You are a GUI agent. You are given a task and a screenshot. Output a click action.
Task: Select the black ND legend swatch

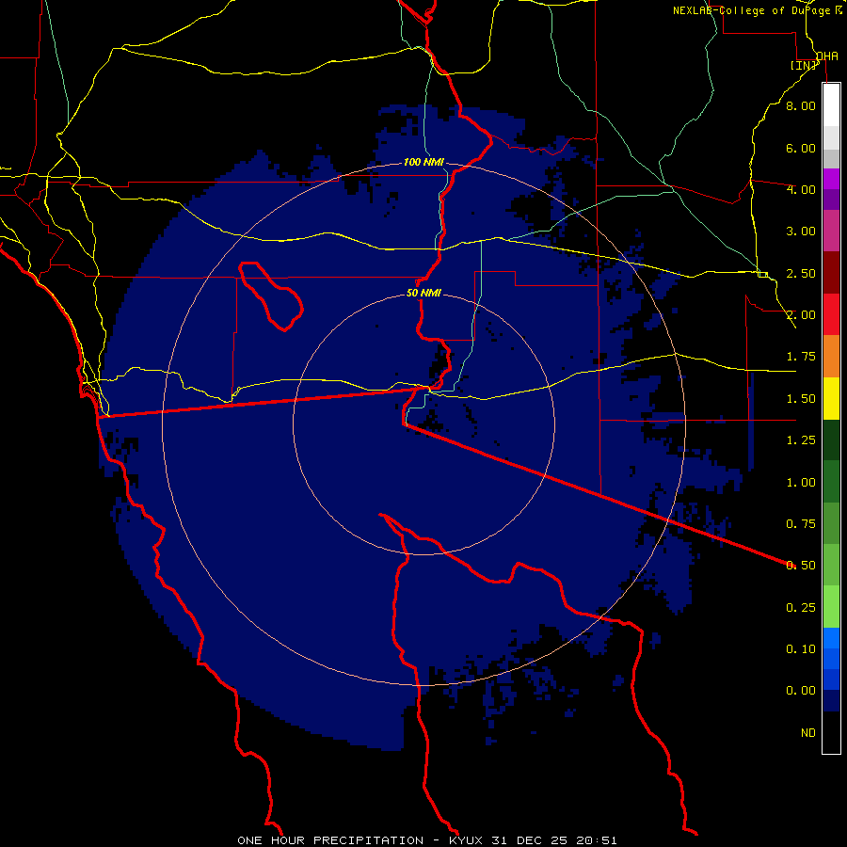831,732
